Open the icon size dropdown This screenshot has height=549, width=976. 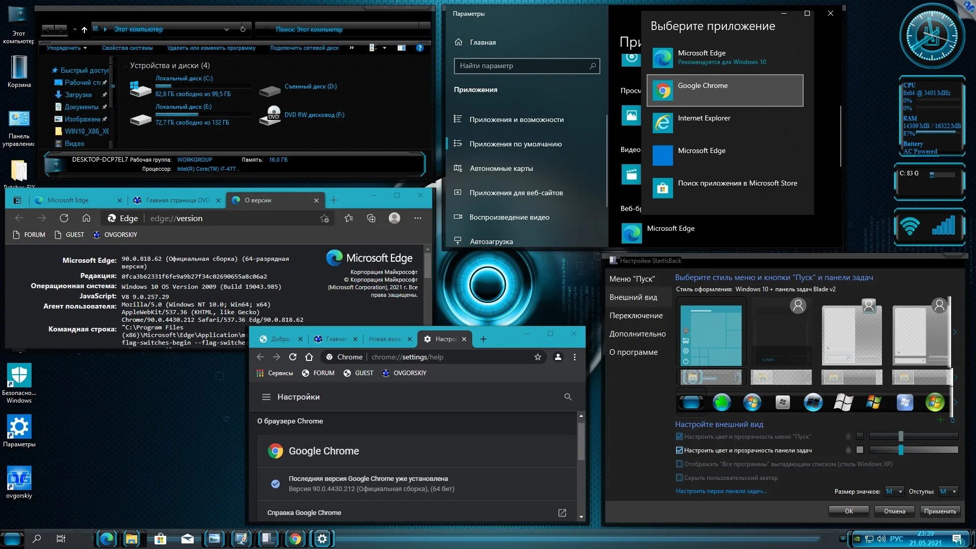click(x=894, y=491)
